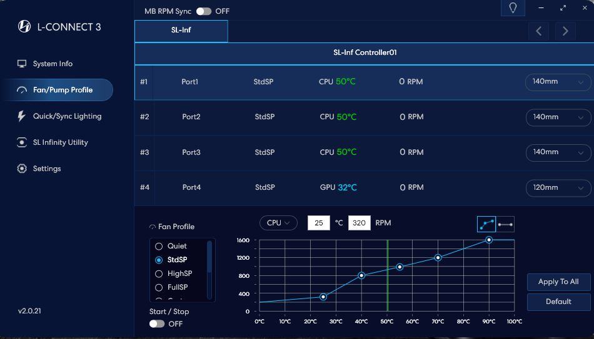This screenshot has width=594, height=339.
Task: Click the Fan/Pump Profile gauge icon
Action: click(22, 90)
